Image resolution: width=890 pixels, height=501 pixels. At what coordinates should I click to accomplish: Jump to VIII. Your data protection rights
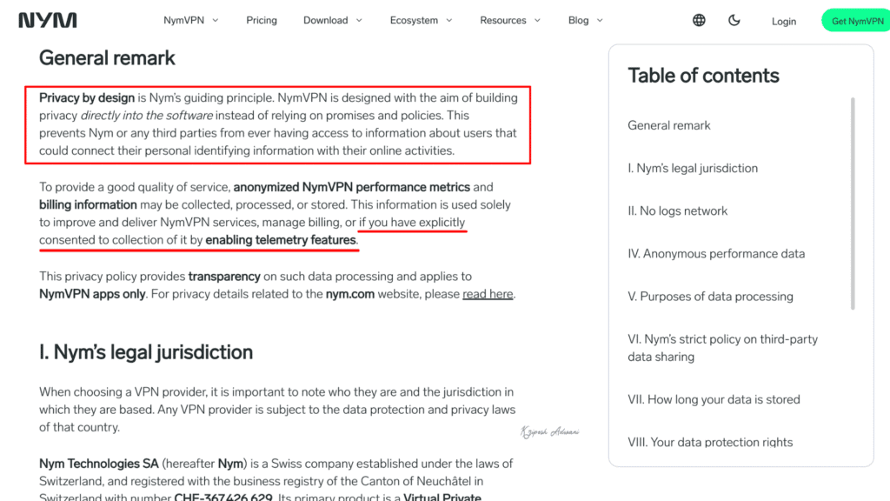click(710, 443)
